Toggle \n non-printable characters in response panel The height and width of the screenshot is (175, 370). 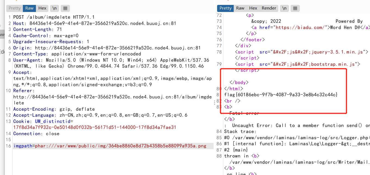pyautogui.click(x=284, y=8)
